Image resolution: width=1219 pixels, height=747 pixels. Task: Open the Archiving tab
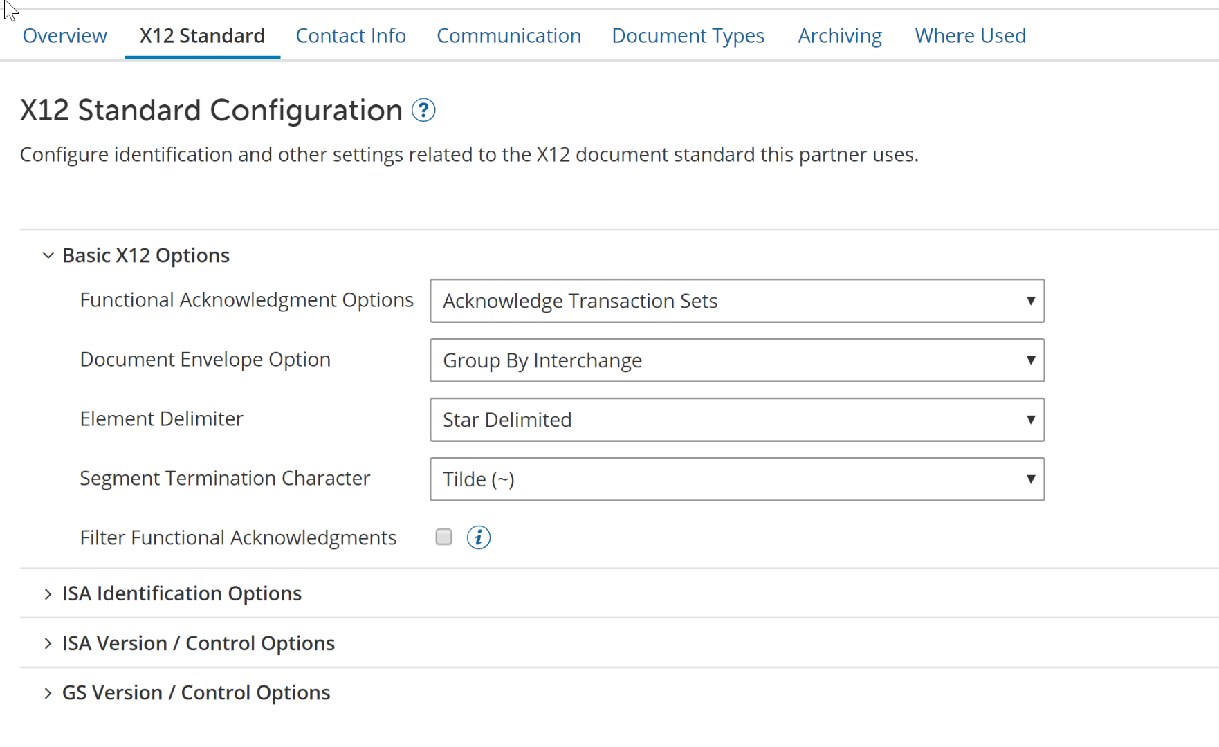click(x=839, y=36)
